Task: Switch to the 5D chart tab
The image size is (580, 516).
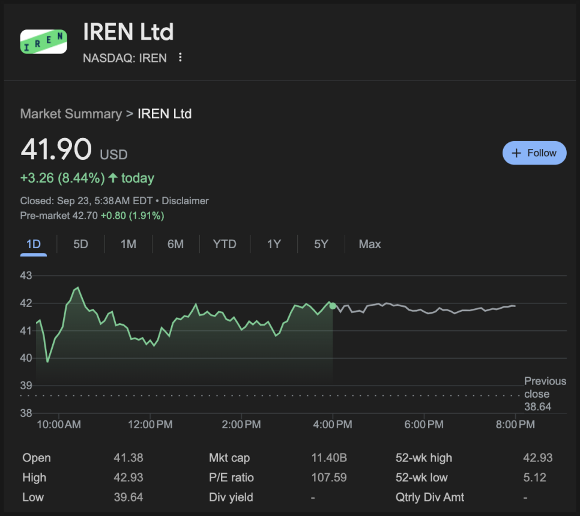Action: pos(80,244)
